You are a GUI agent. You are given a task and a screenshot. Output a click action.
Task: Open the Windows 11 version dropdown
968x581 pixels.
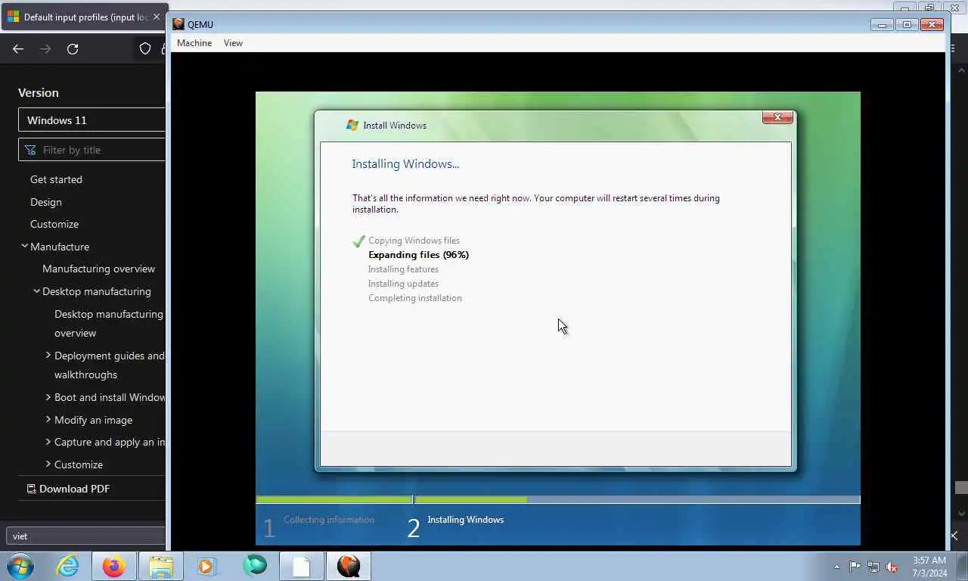92,120
